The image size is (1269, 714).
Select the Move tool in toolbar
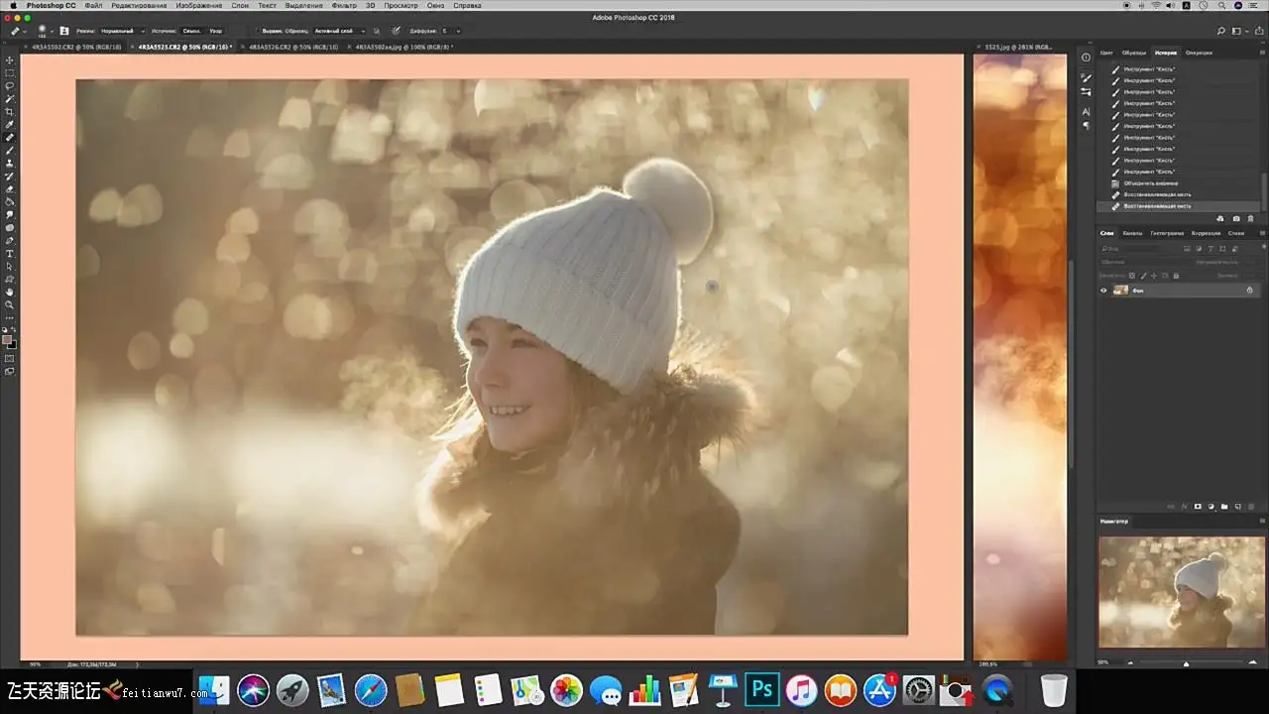pos(10,60)
